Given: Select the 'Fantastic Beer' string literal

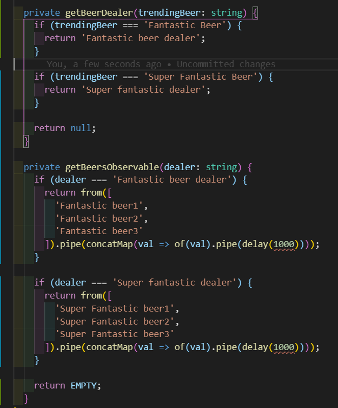Looking at the screenshot, I should tap(185, 25).
